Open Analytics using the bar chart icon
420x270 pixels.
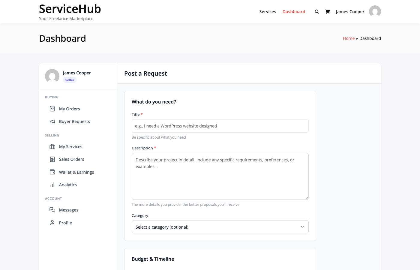[x=52, y=184]
